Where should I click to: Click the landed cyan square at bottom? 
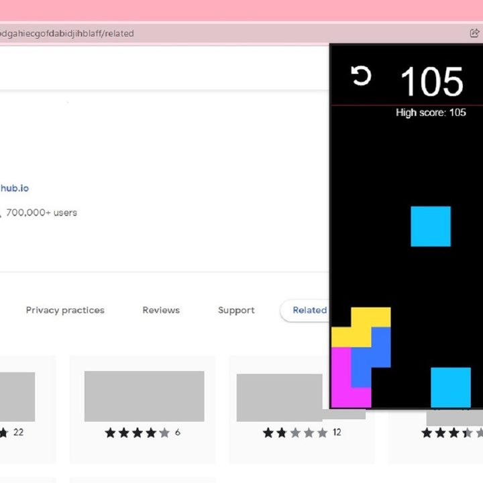(x=451, y=388)
